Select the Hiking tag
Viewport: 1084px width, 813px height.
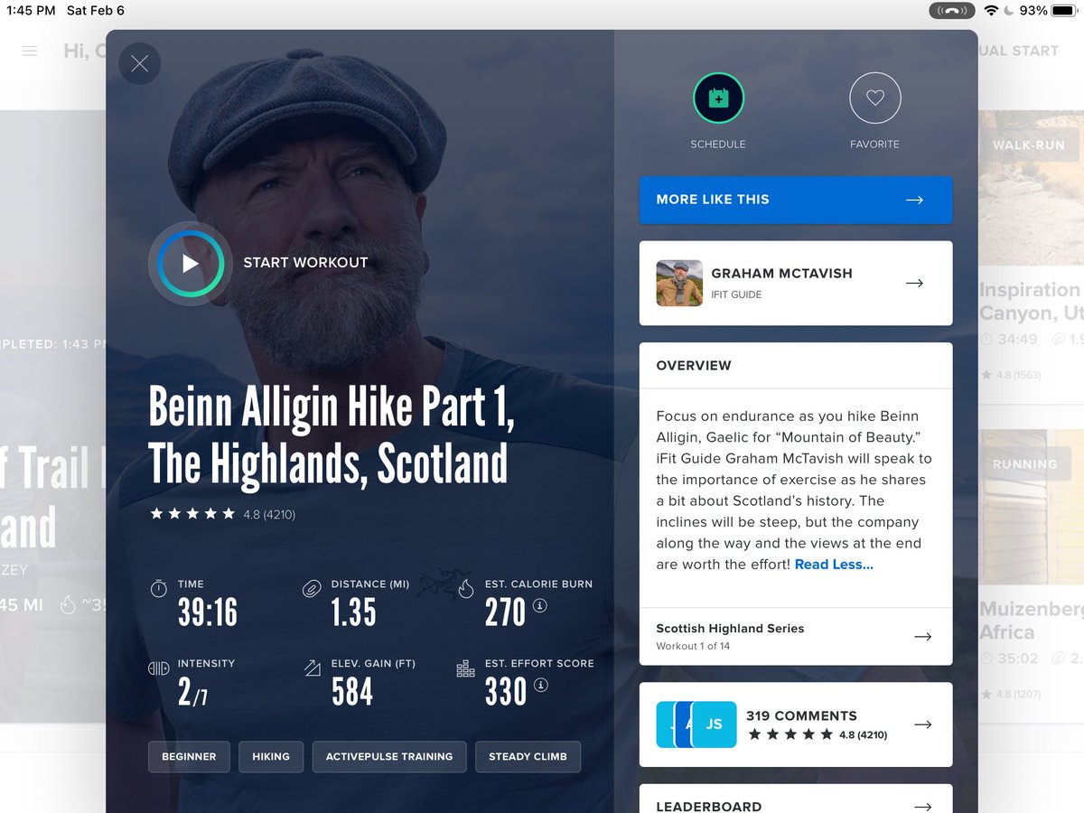tap(271, 757)
